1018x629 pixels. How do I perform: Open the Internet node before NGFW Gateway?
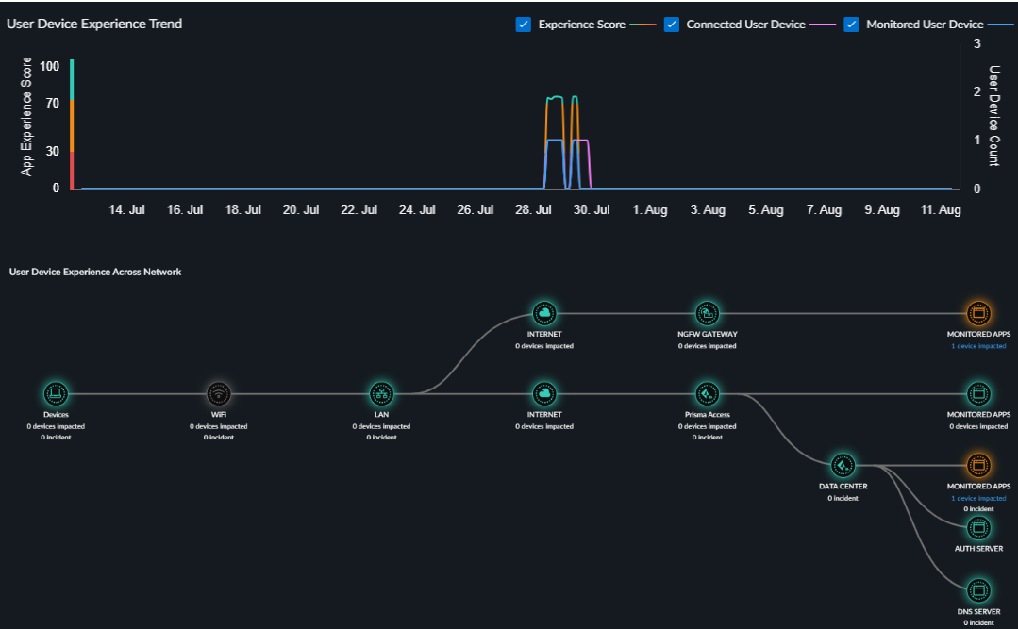[x=543, y=313]
